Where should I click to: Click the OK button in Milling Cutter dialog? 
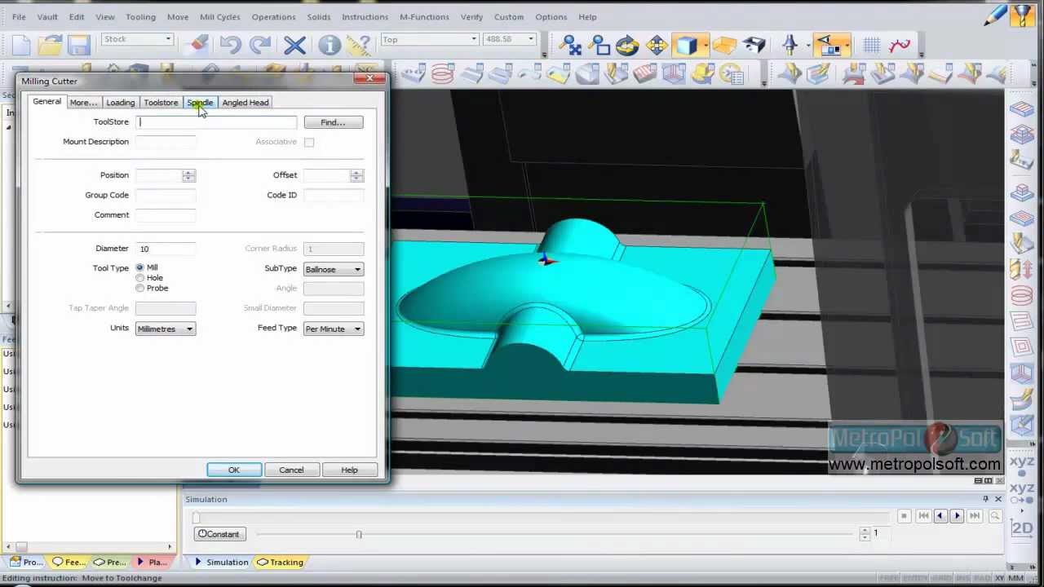pos(234,470)
